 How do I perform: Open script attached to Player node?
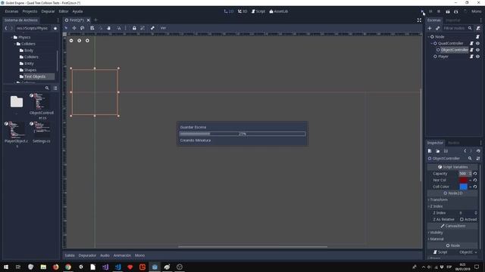[471, 57]
